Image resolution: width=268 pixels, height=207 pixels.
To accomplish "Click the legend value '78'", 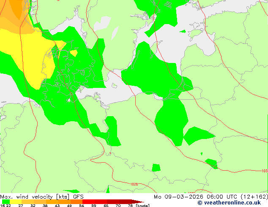I will (130, 205).
